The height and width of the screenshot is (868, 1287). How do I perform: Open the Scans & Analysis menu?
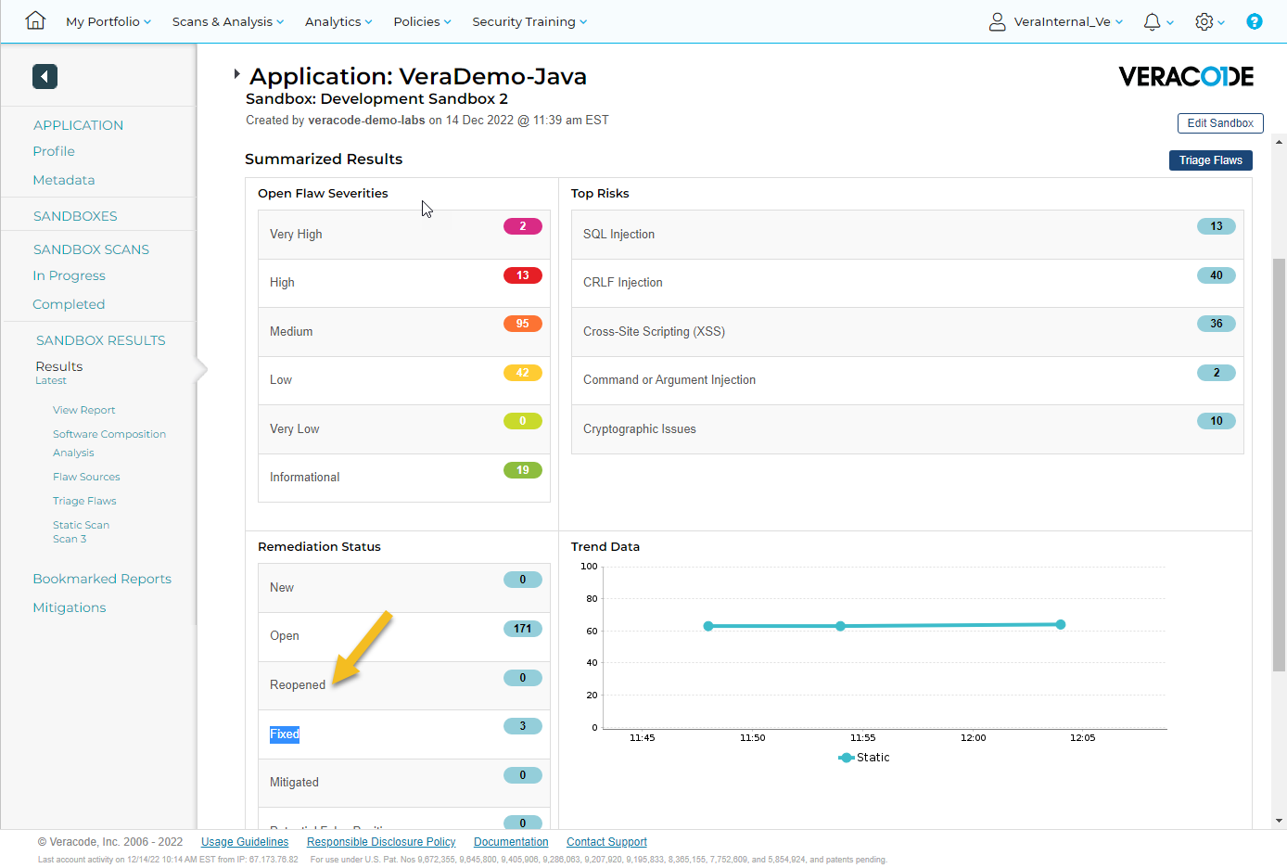pyautogui.click(x=228, y=21)
